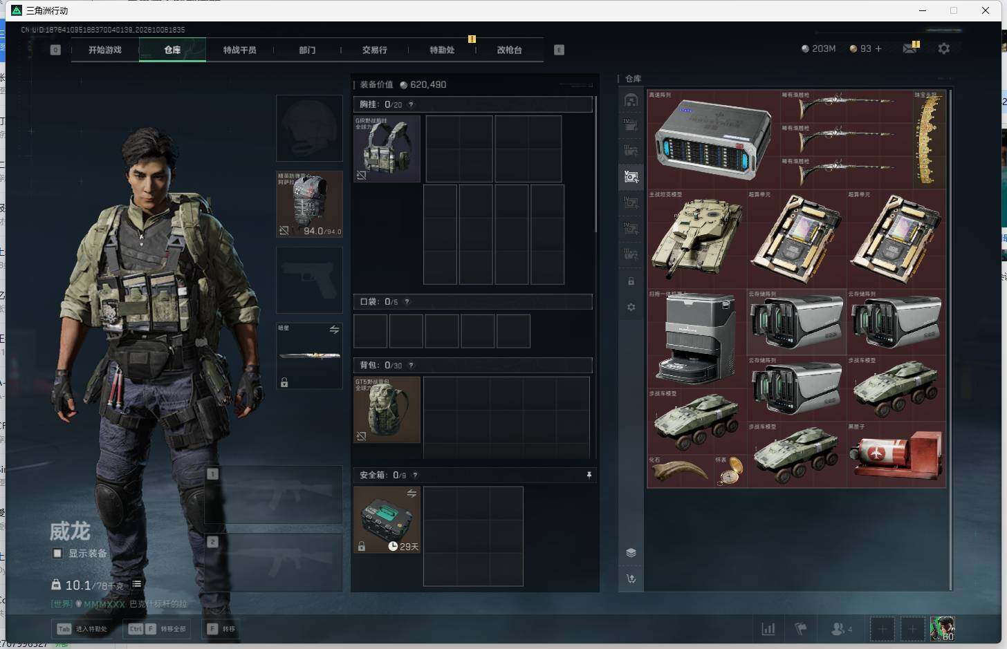This screenshot has height=649, width=1007.
Task: Select the 黑匣子 item in warehouse
Action: pyautogui.click(x=896, y=455)
